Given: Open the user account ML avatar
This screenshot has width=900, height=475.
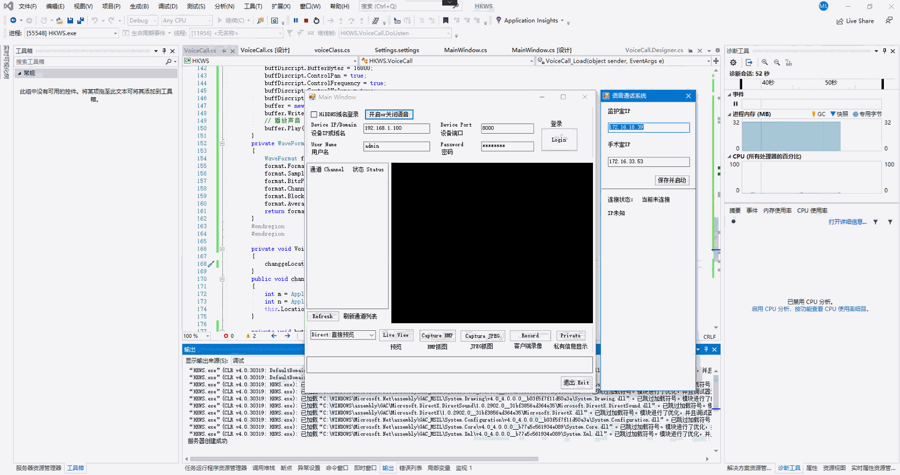Looking at the screenshot, I should click(x=823, y=6).
